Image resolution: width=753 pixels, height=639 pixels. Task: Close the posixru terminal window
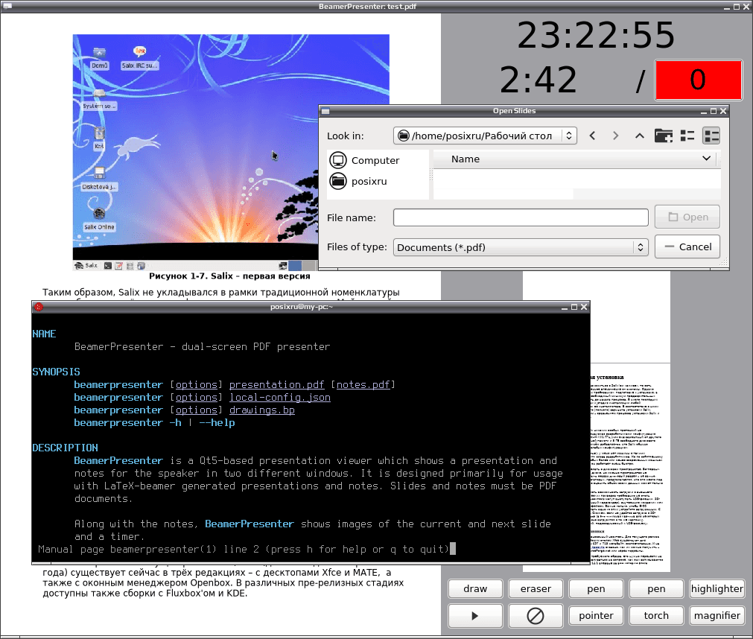pyautogui.click(x=584, y=308)
